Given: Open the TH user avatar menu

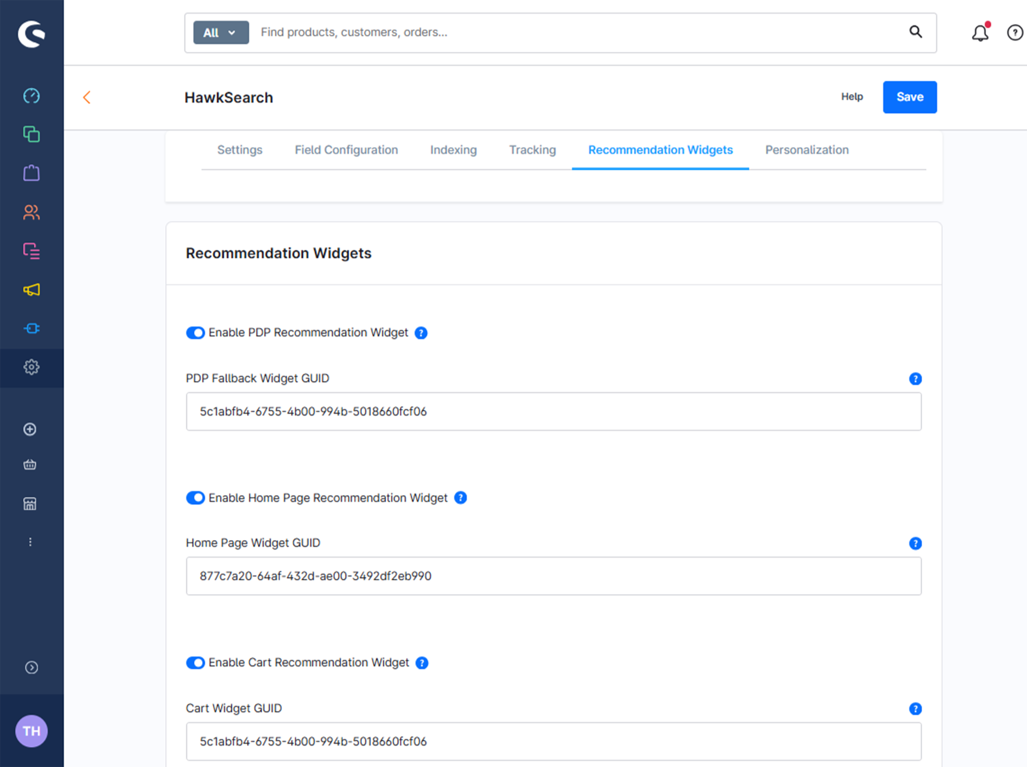Looking at the screenshot, I should [x=32, y=731].
